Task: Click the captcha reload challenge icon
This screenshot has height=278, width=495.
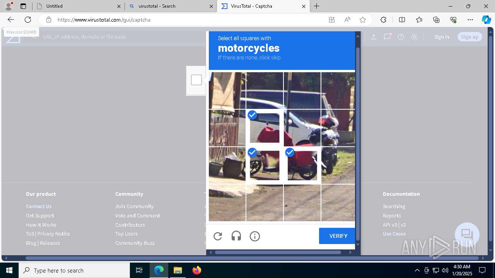Action: 218,236
